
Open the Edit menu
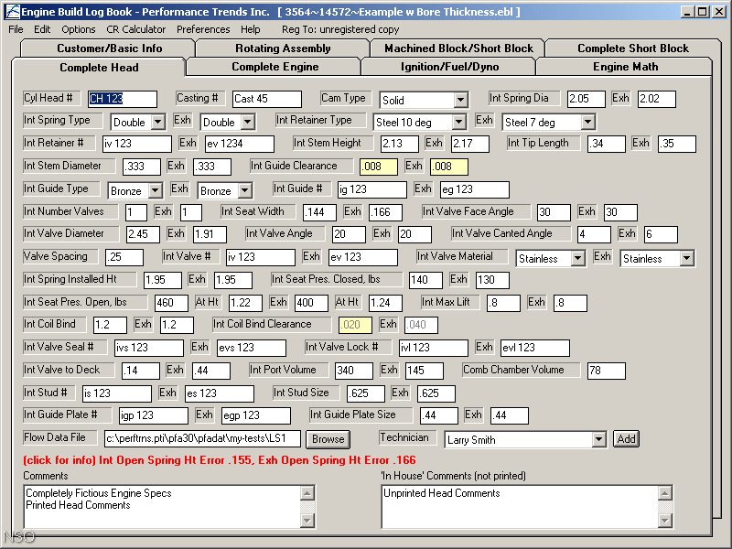click(42, 29)
